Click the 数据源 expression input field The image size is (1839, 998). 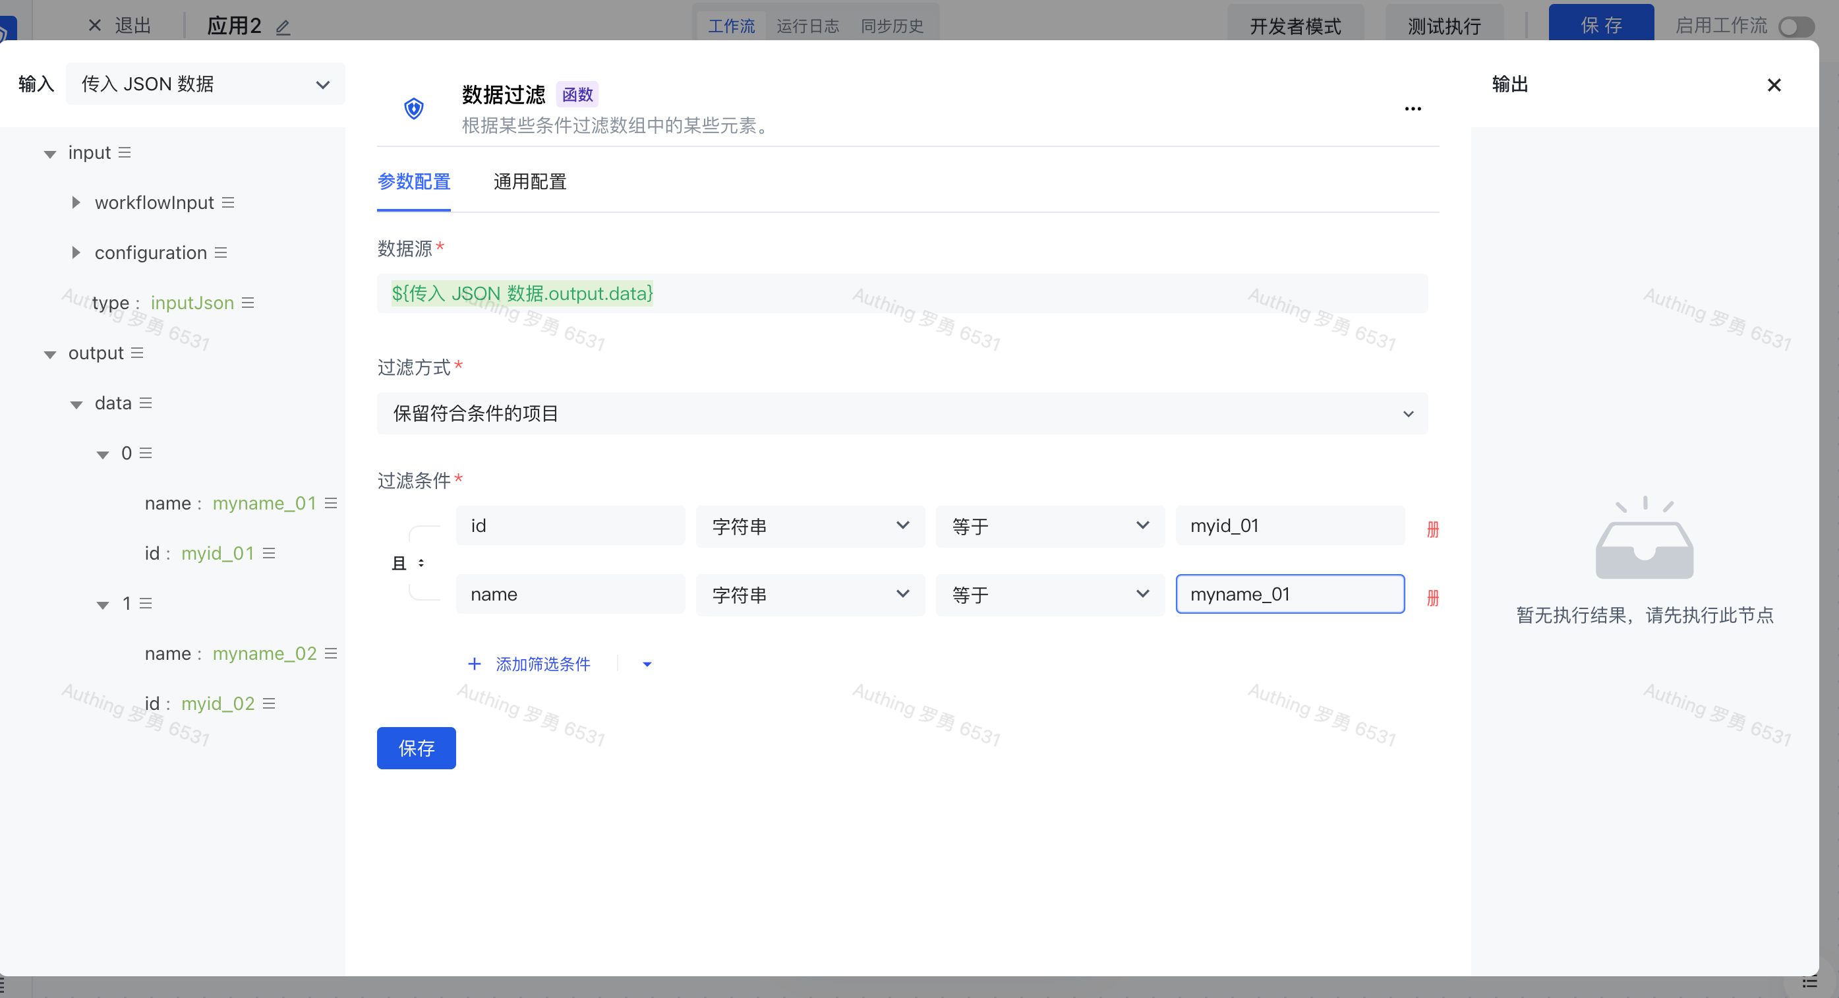(x=902, y=293)
